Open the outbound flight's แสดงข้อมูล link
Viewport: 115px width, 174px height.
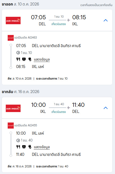42,59
